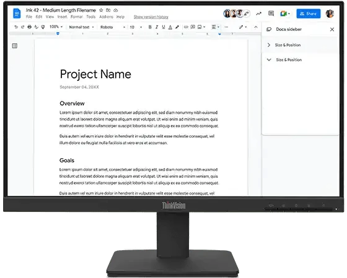
Task: Move document using the folder icon
Action: click(108, 10)
